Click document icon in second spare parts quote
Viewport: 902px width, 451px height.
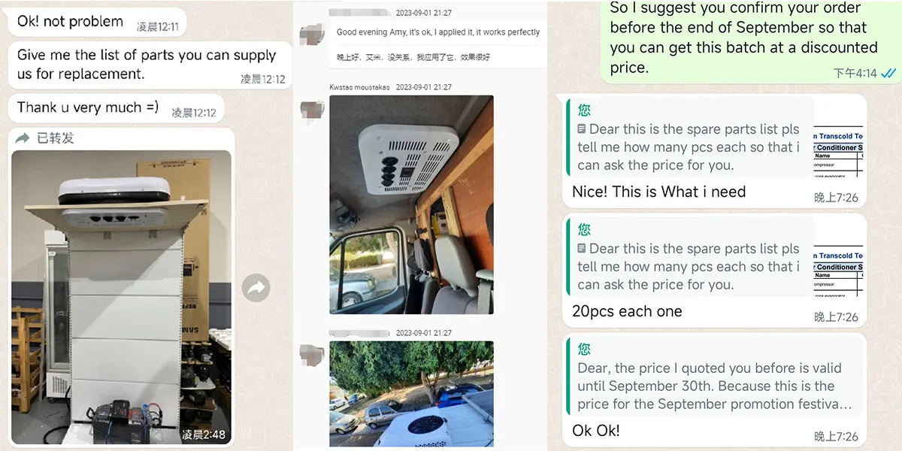[x=582, y=249]
